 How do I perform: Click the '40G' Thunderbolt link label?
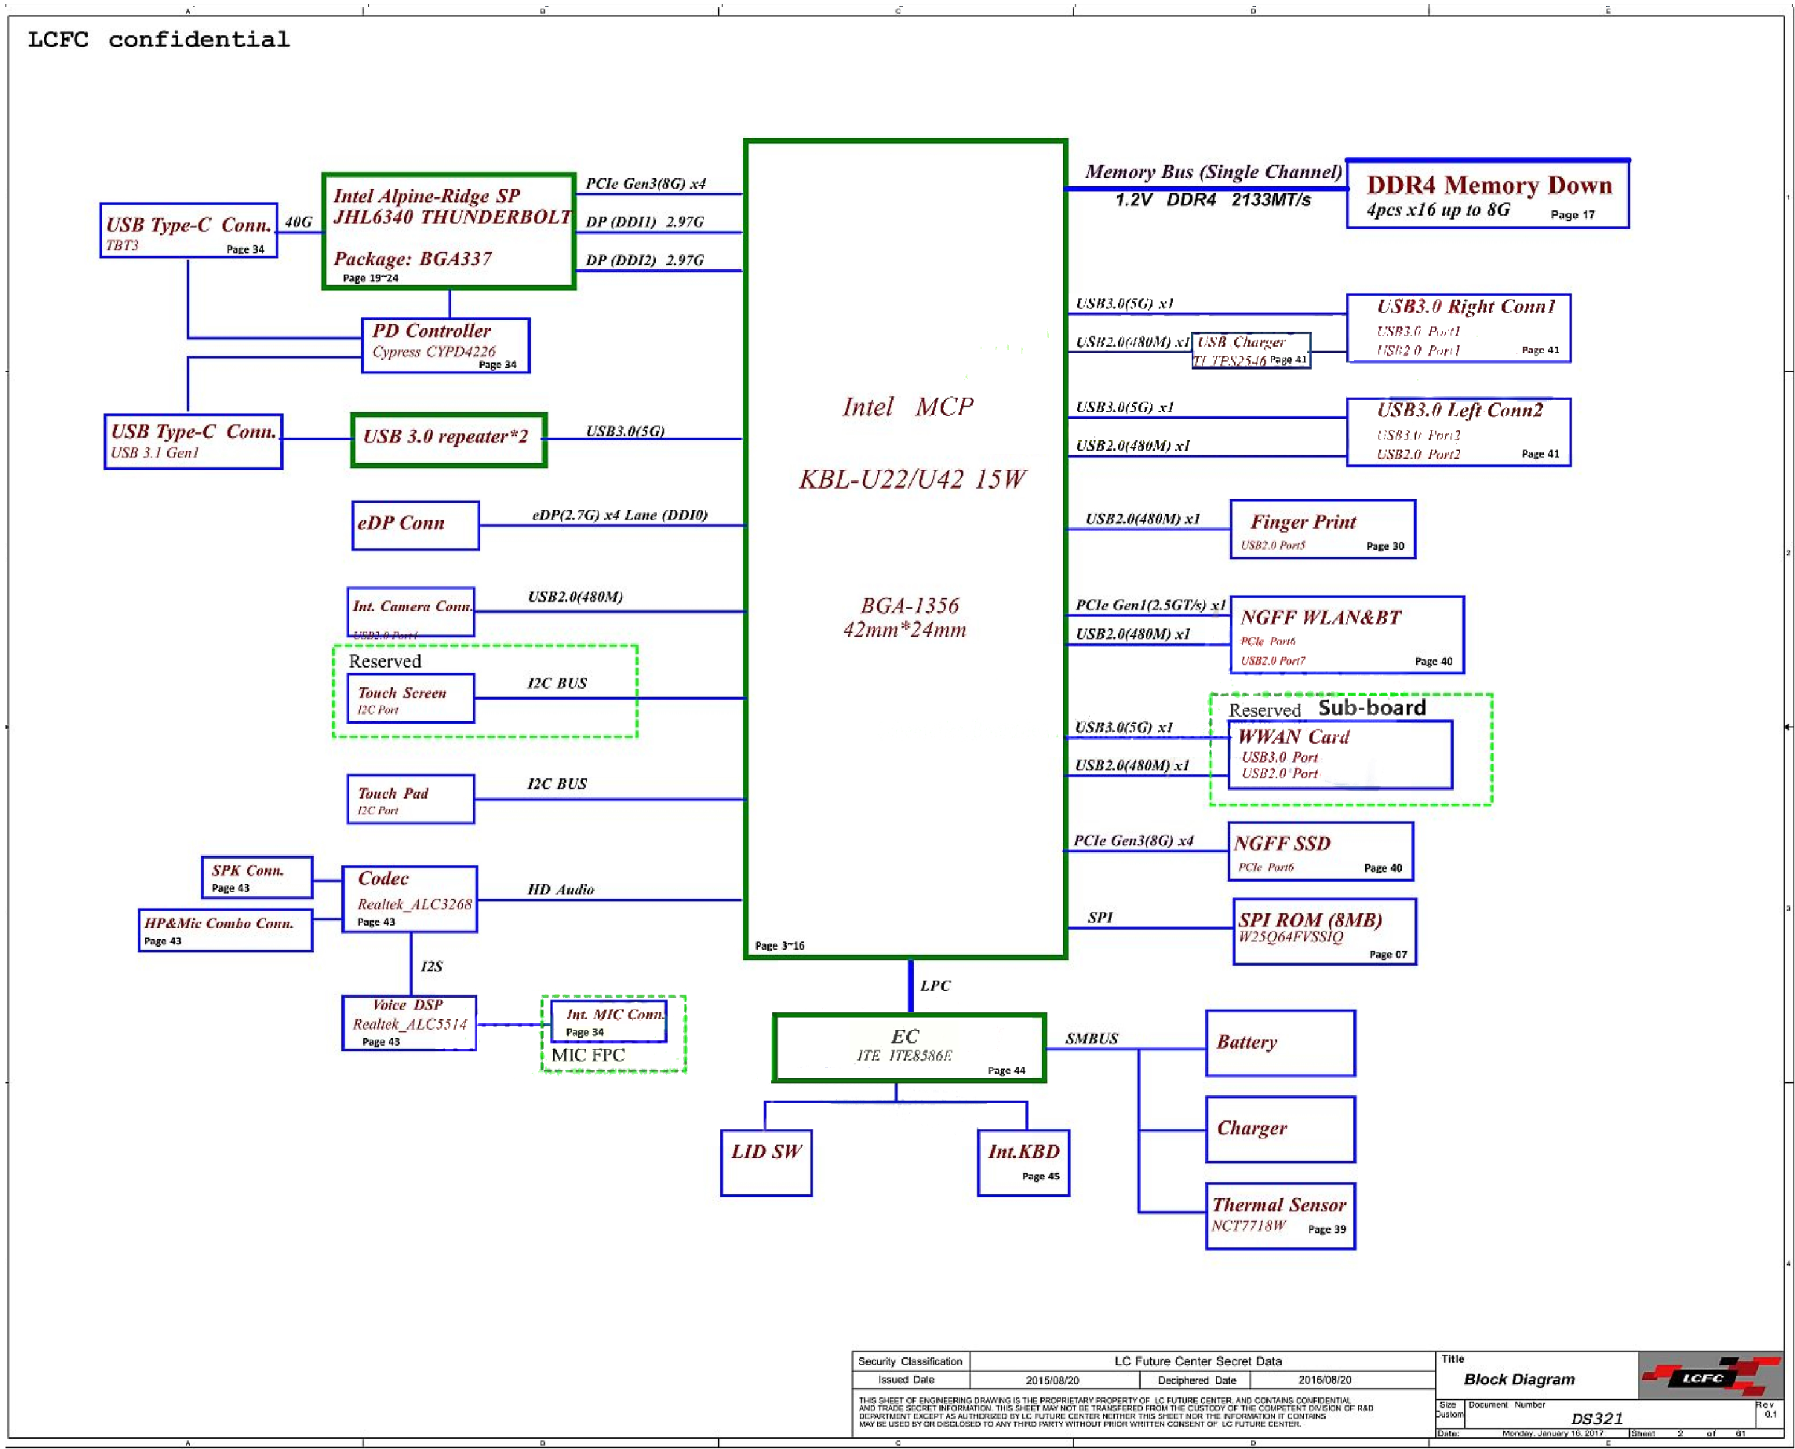click(298, 221)
